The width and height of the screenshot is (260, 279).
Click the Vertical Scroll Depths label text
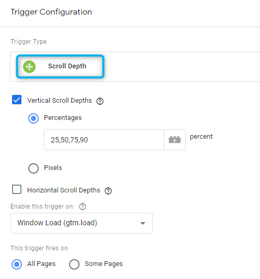point(60,101)
